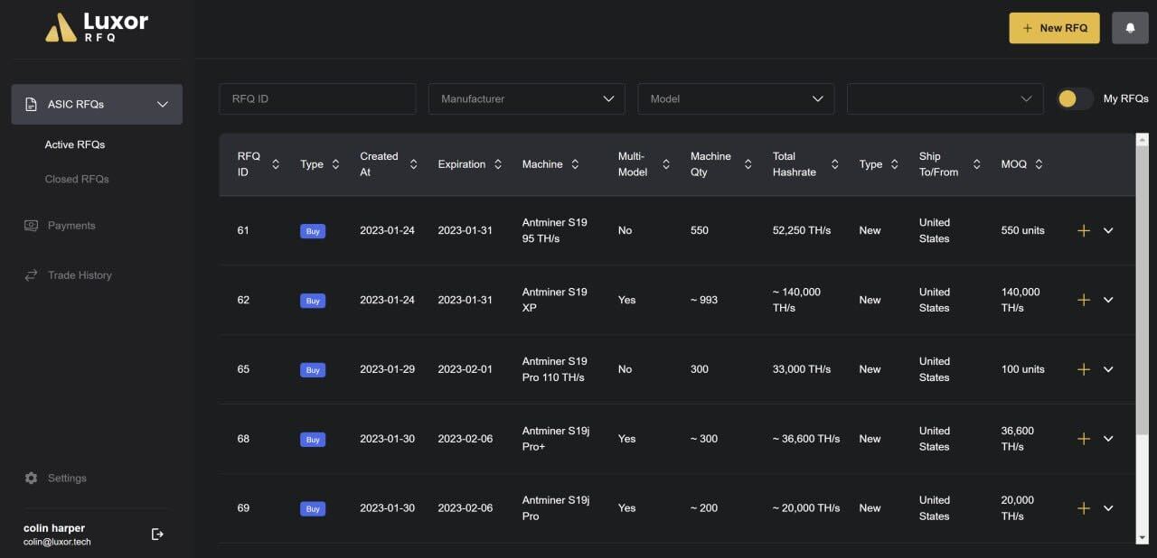The height and width of the screenshot is (558, 1157).
Task: Open the Model dropdown
Action: coord(736,98)
